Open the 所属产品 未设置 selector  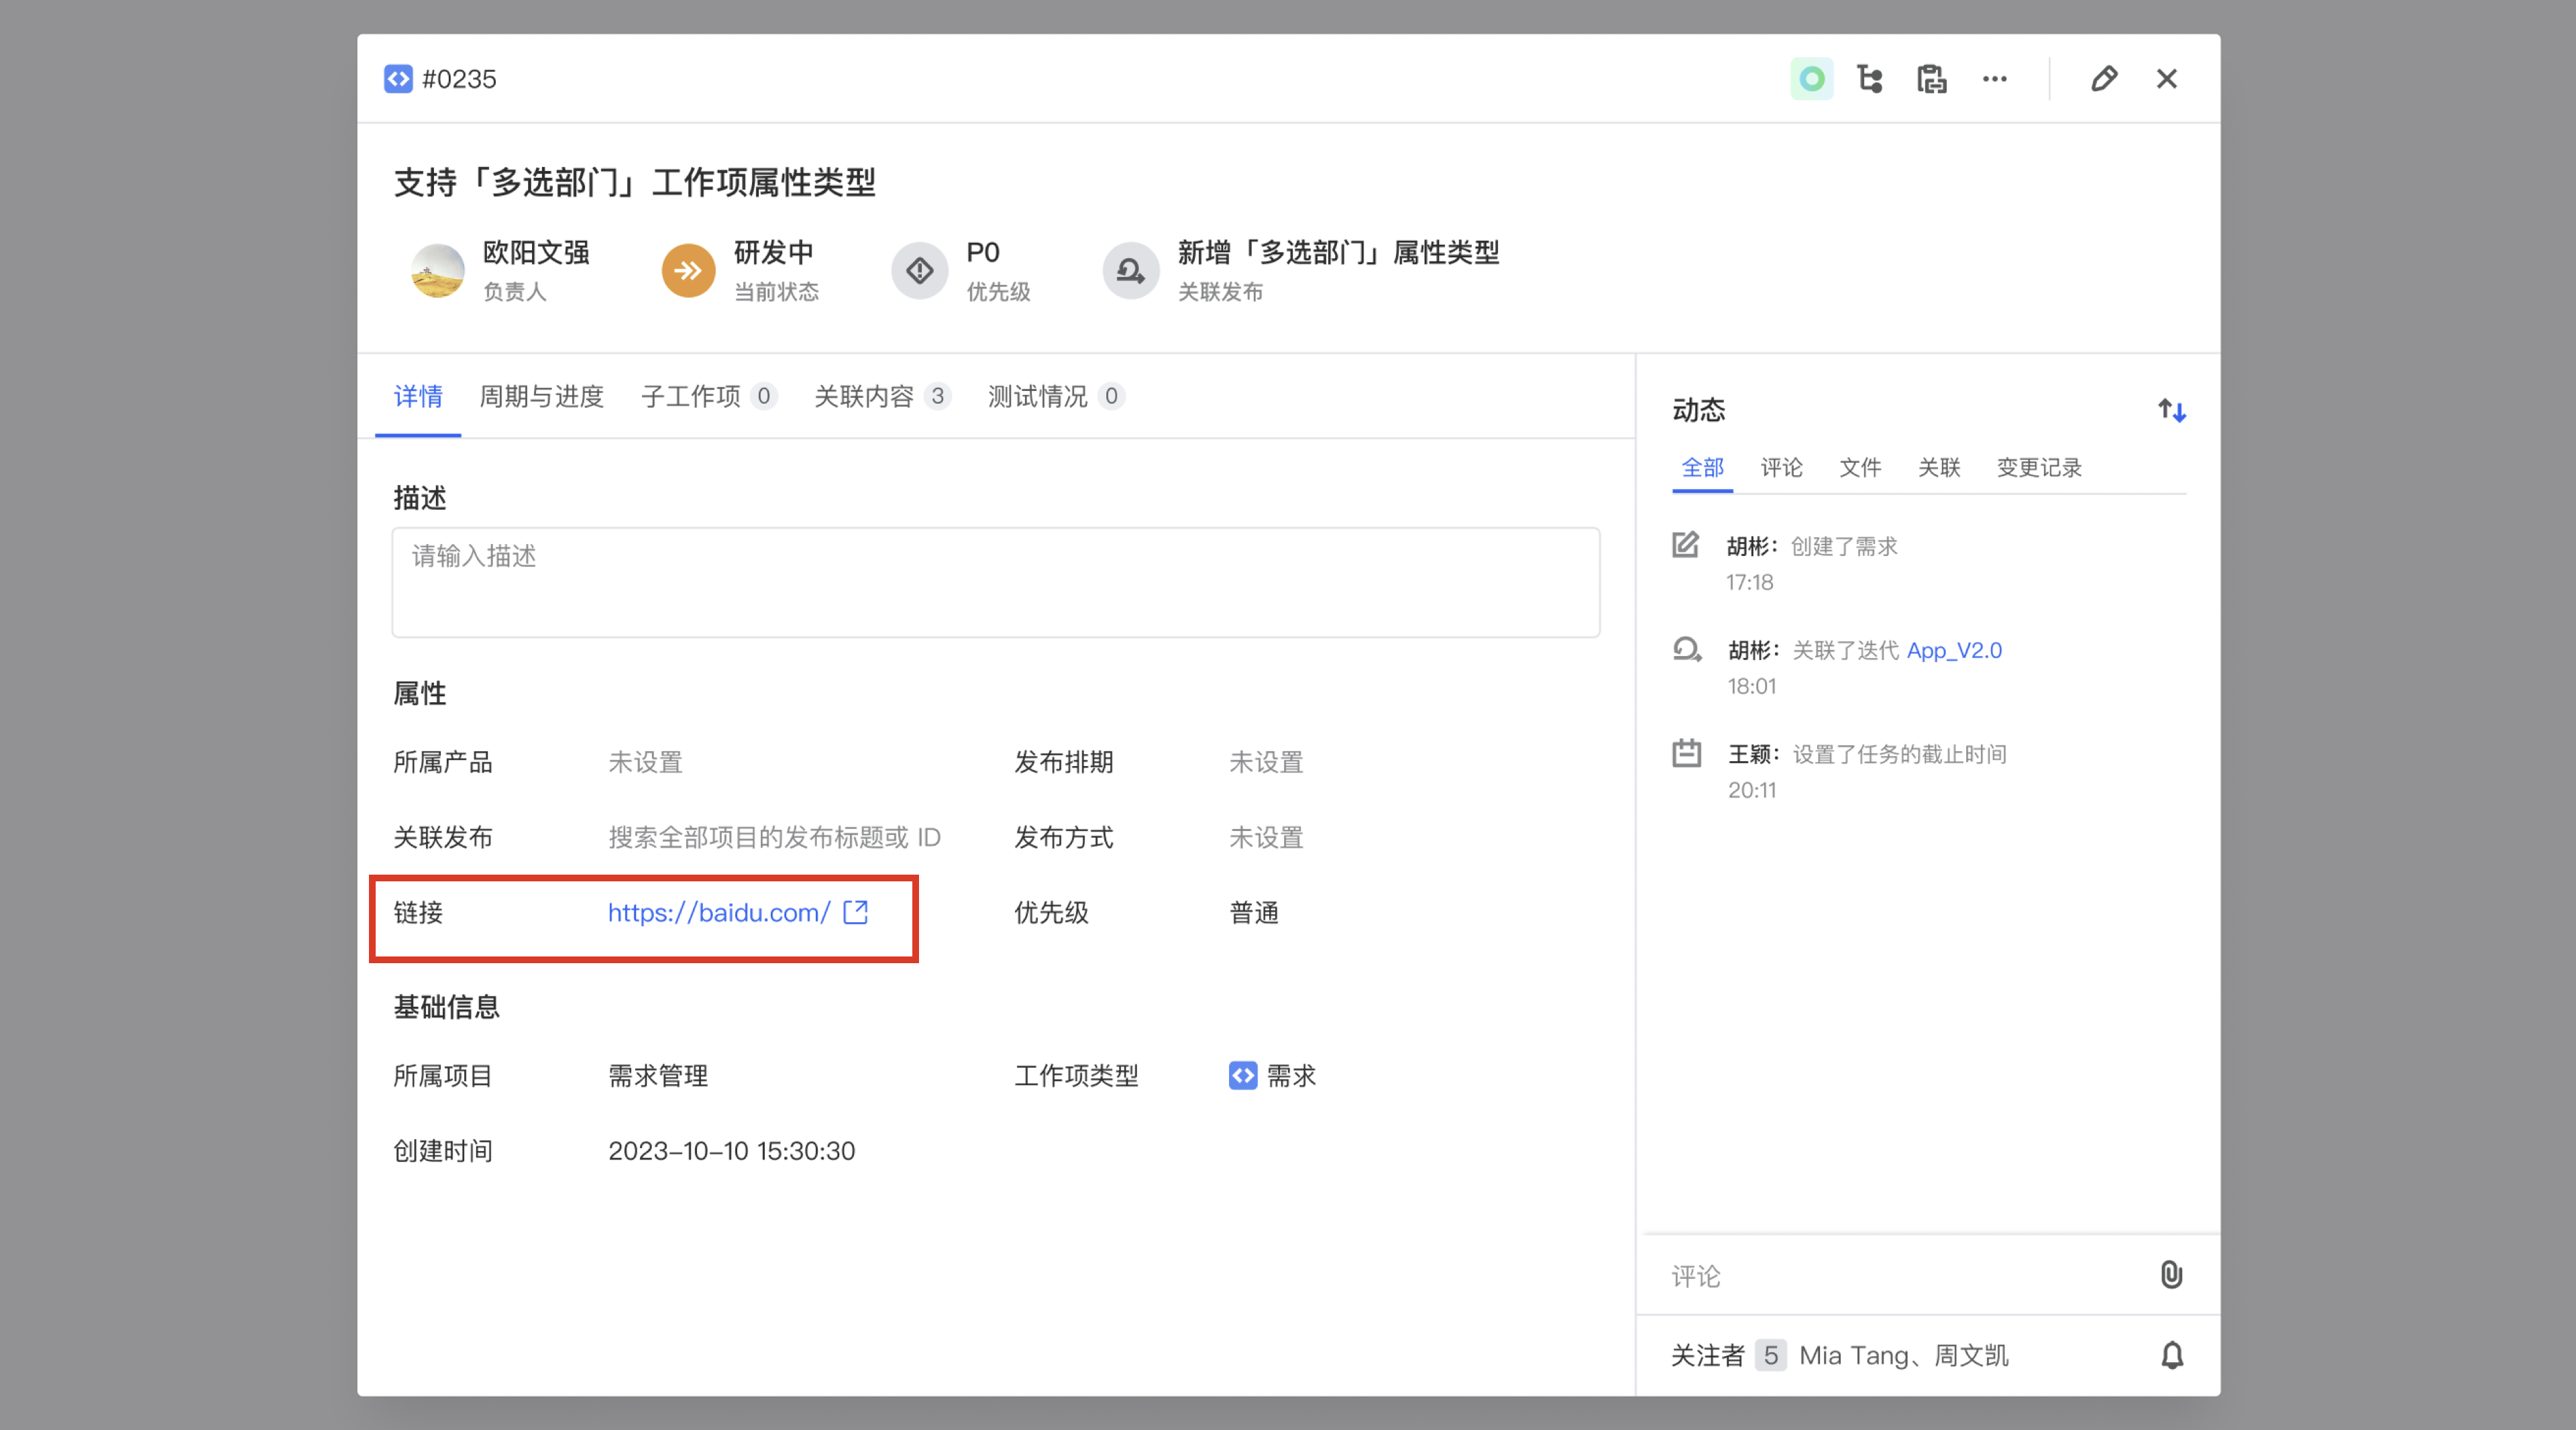645,762
